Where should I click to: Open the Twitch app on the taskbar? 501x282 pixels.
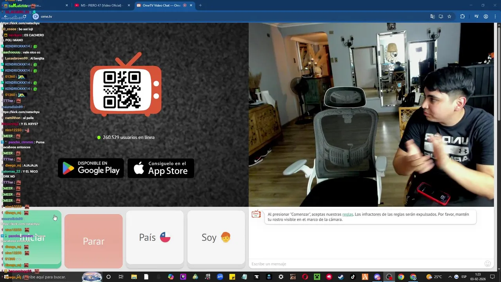point(183,277)
